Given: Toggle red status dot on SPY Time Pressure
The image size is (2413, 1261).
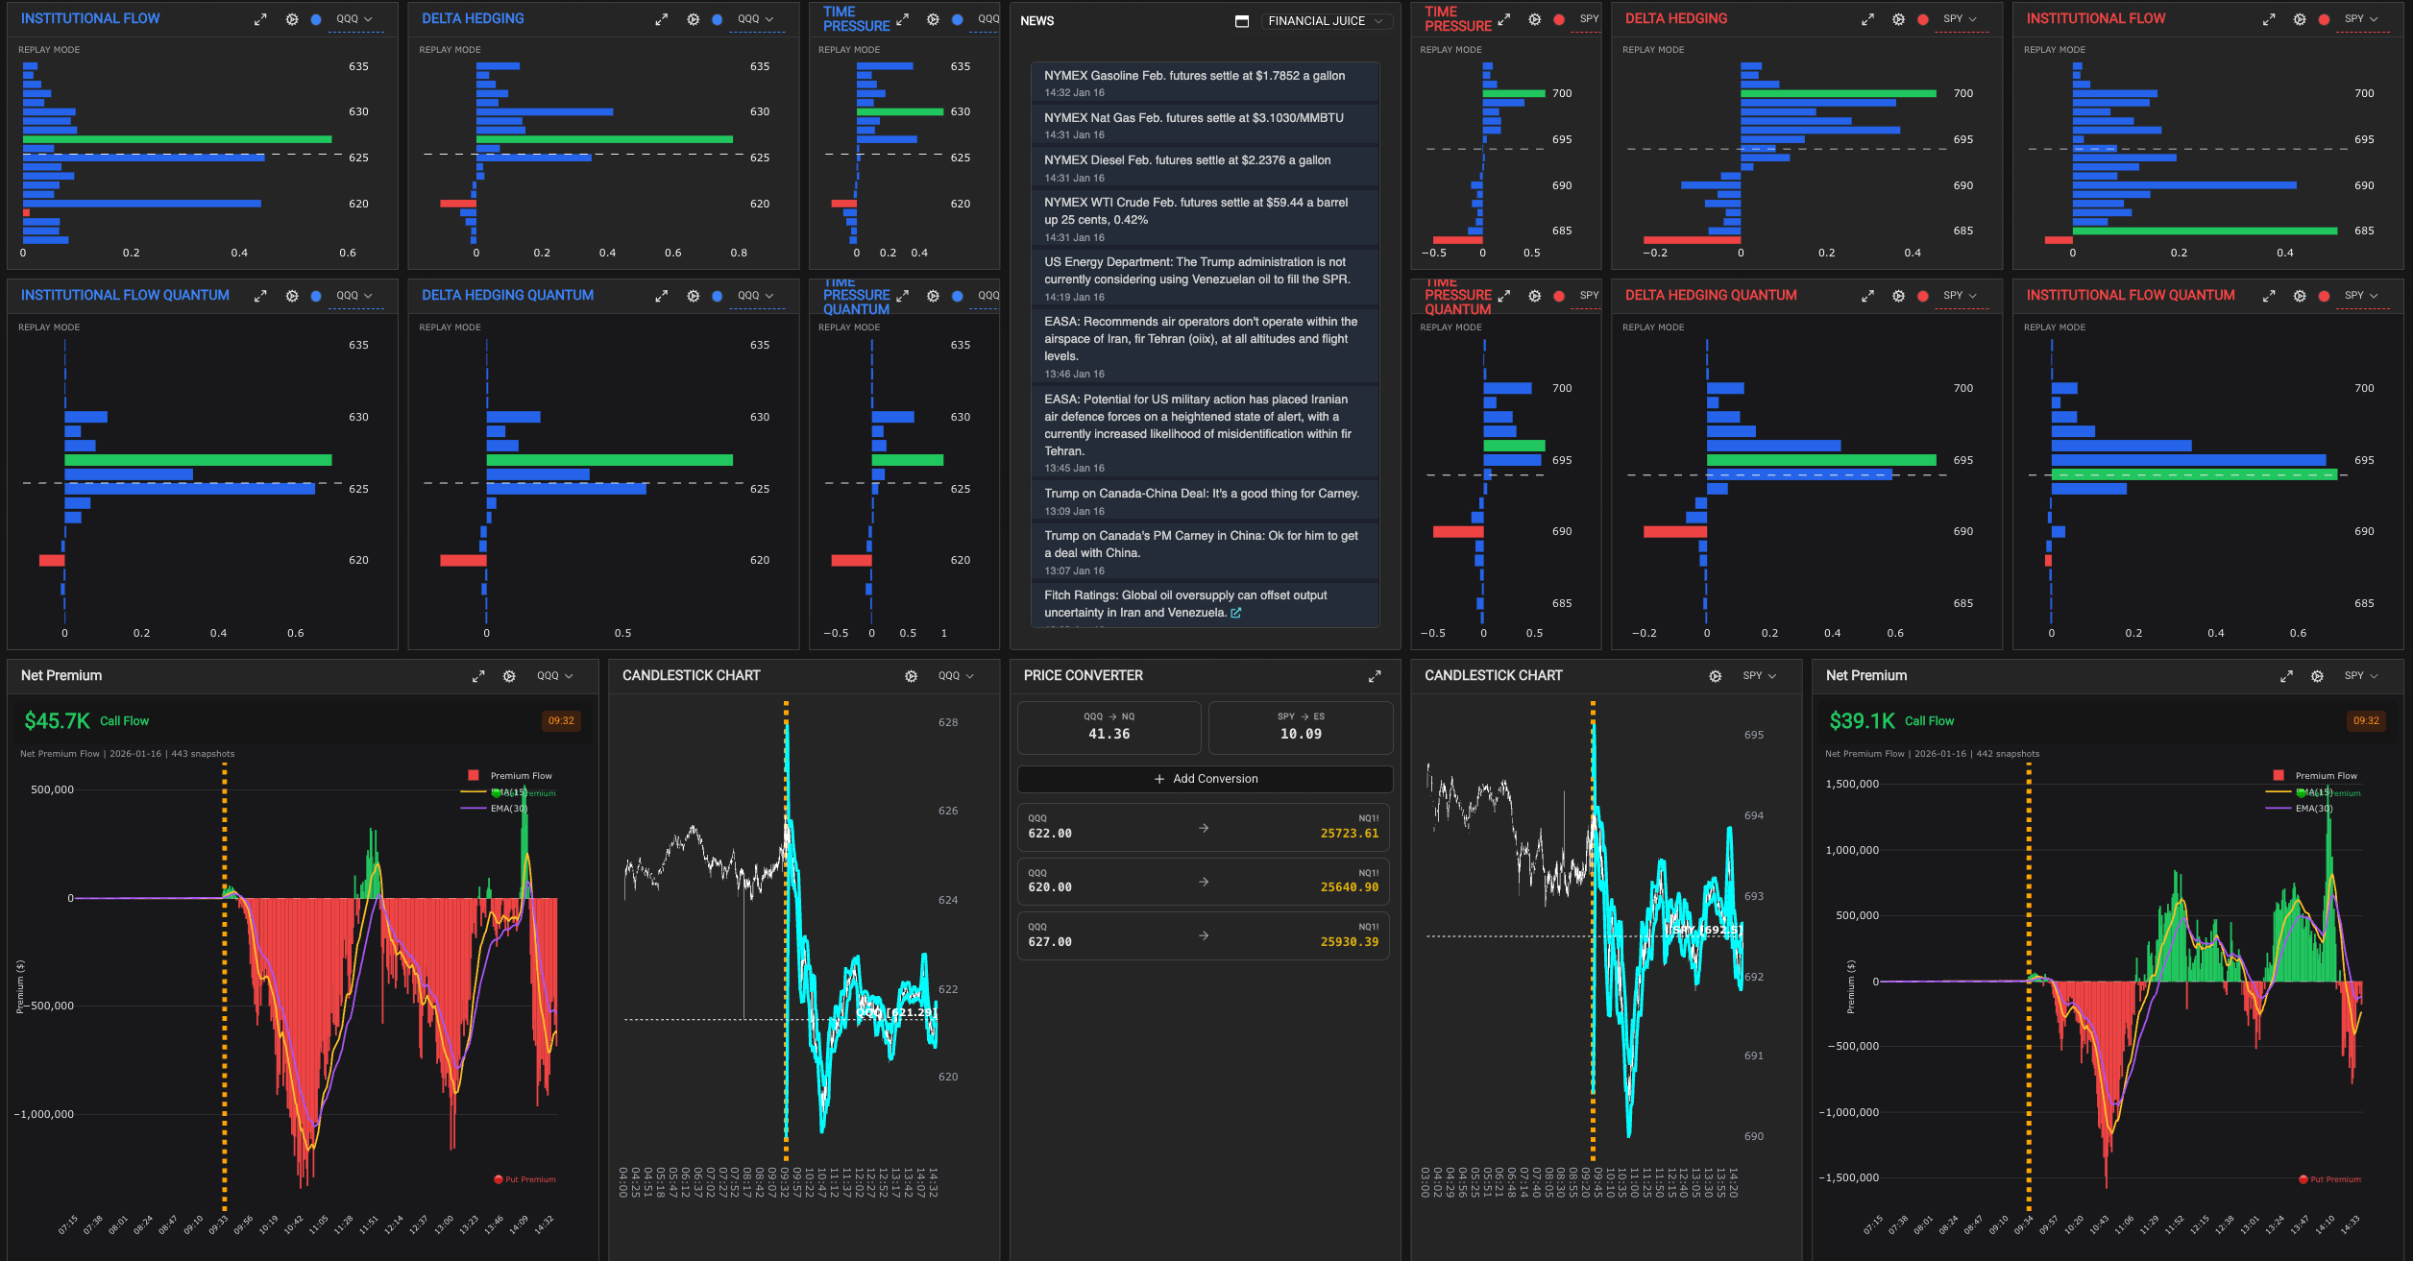Looking at the screenshot, I should [1559, 19].
